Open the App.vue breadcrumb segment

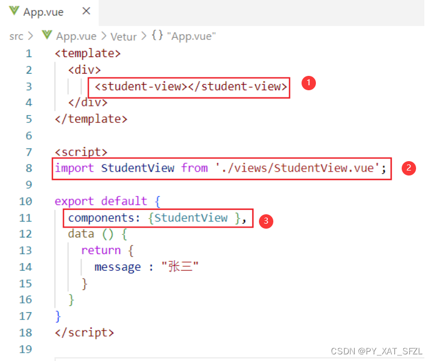tap(76, 37)
